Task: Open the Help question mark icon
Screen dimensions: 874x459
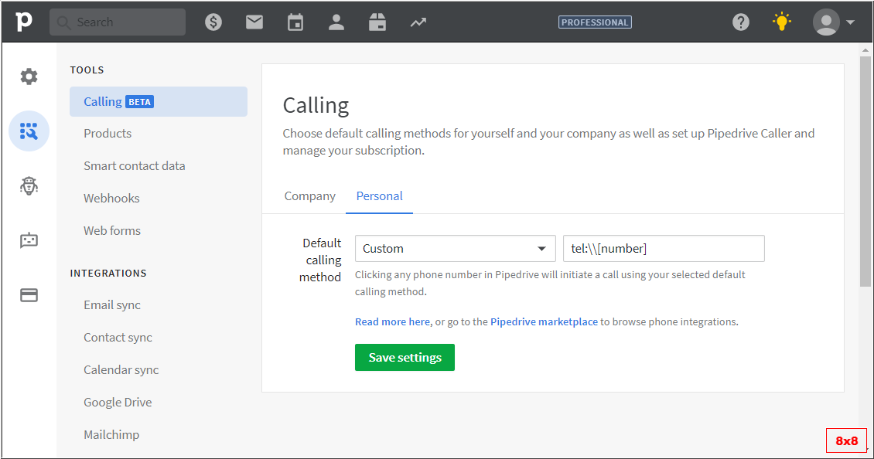Action: pos(741,22)
